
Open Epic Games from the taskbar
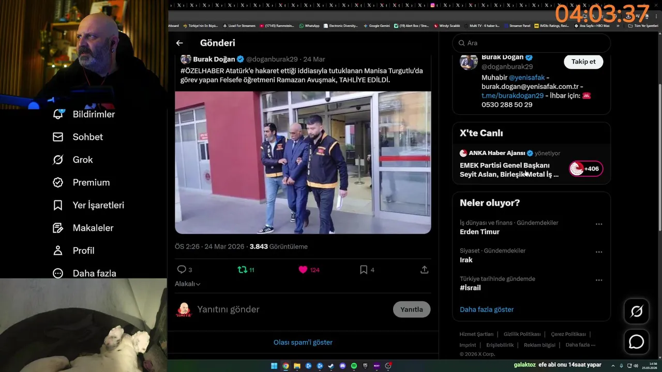tap(365, 366)
